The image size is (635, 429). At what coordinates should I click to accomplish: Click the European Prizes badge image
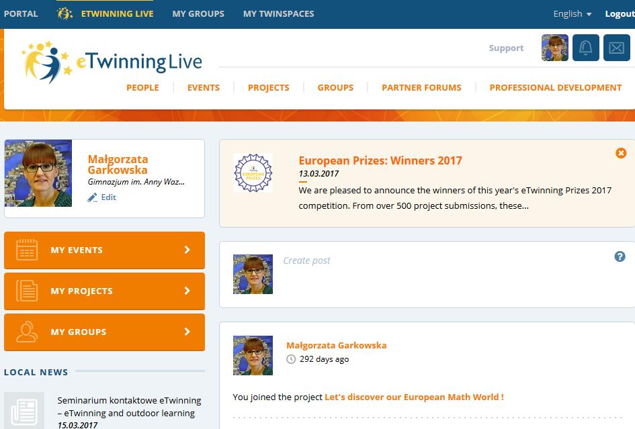click(x=253, y=173)
